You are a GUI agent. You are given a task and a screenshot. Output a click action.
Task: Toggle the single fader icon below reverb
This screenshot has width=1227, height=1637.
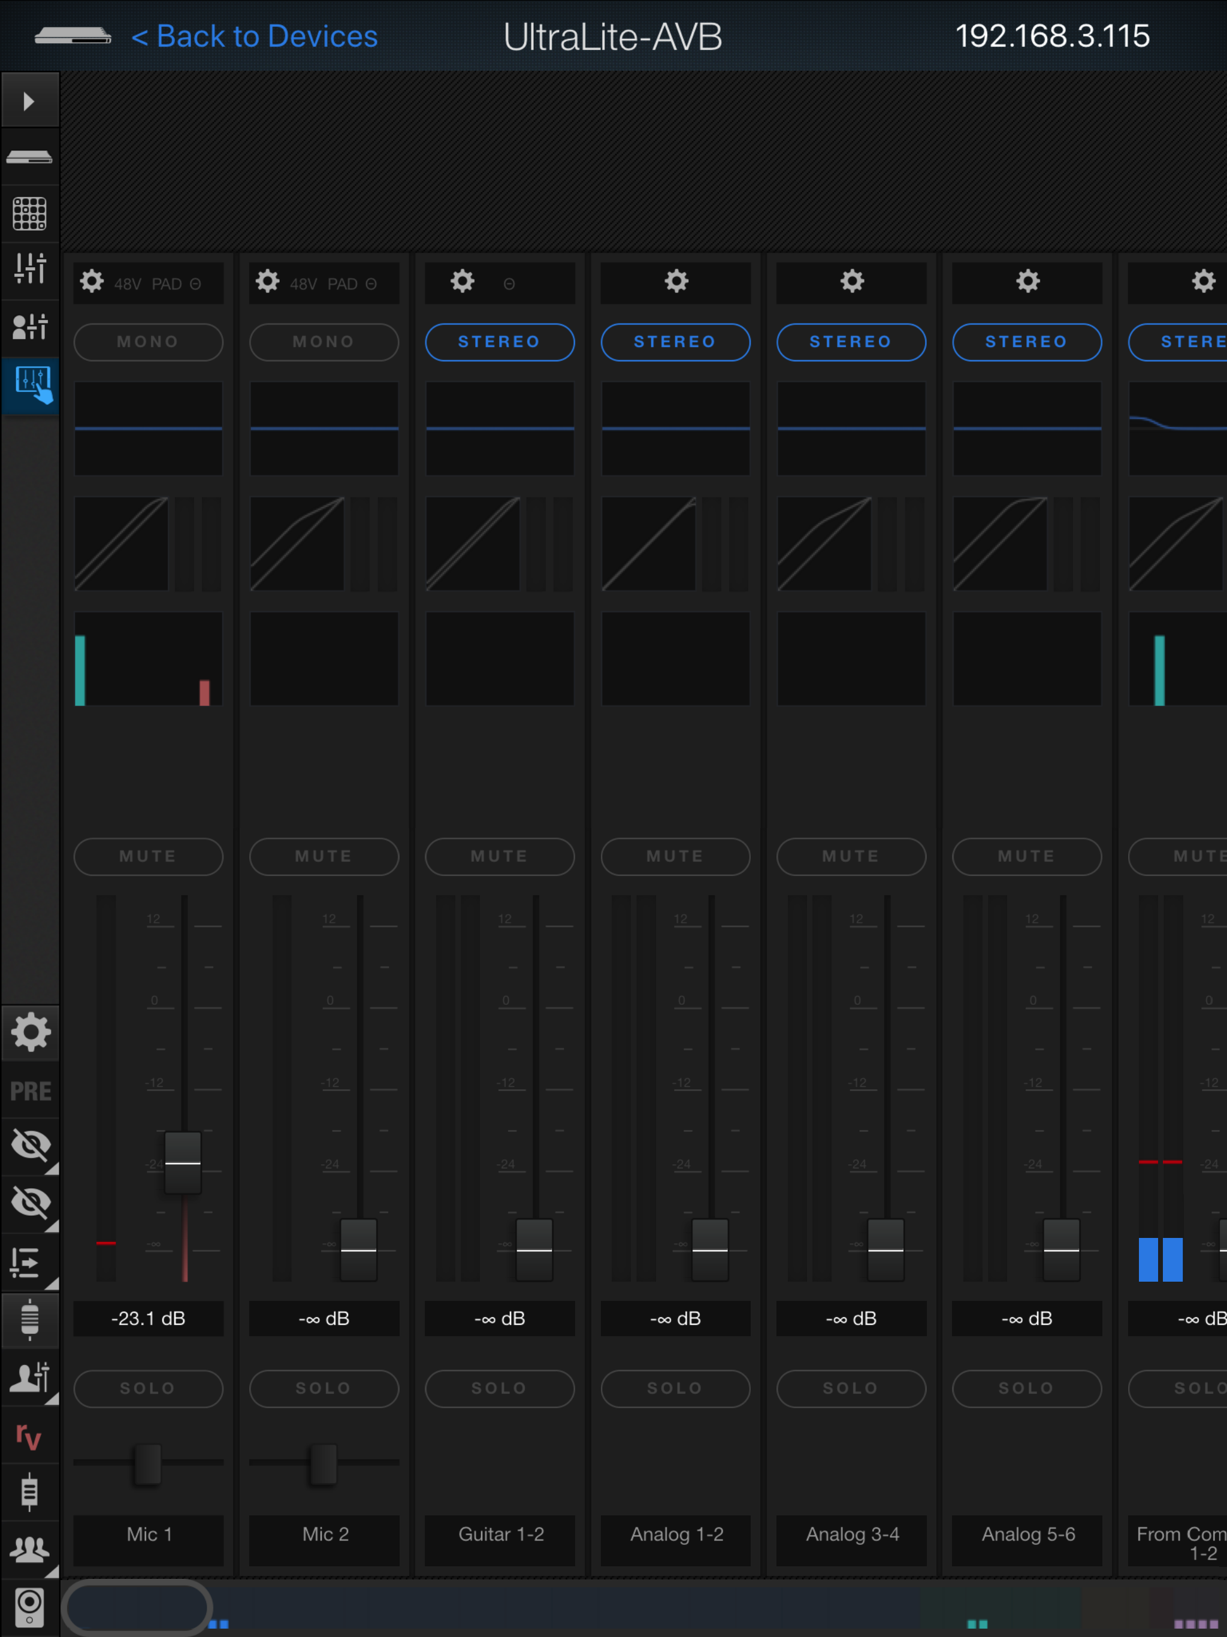(29, 1493)
